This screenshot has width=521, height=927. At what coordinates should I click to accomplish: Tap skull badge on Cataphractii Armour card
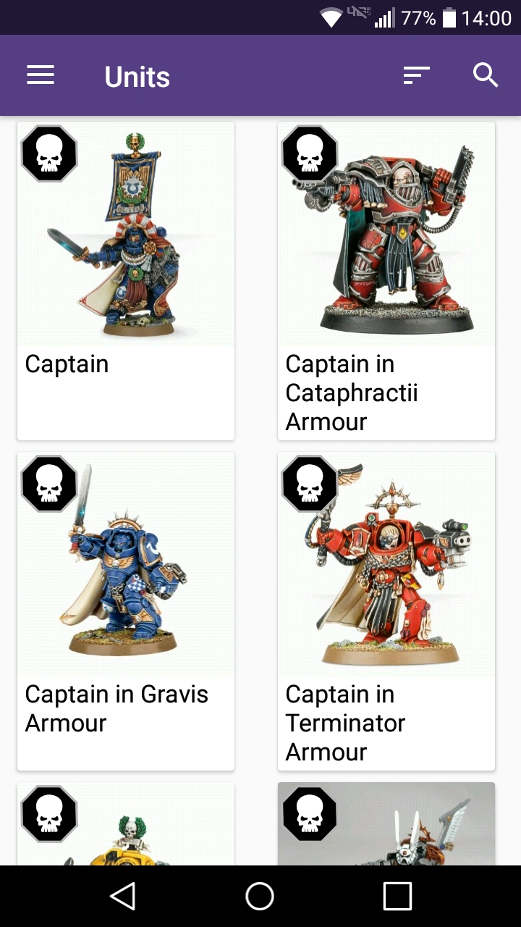(x=310, y=154)
